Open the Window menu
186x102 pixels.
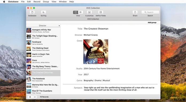63,2
